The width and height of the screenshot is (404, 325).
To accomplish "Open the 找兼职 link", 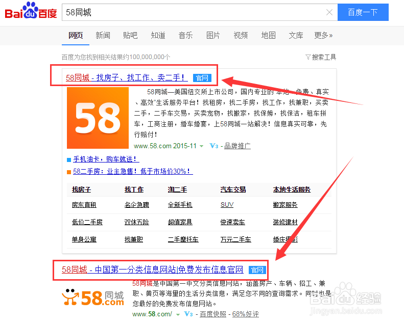I will point(134,239).
